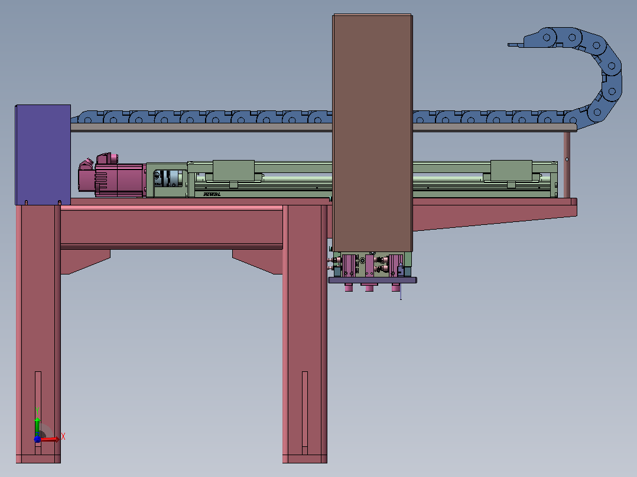Select the green Y axis arrow of triad
637x477 pixels.
point(37,426)
